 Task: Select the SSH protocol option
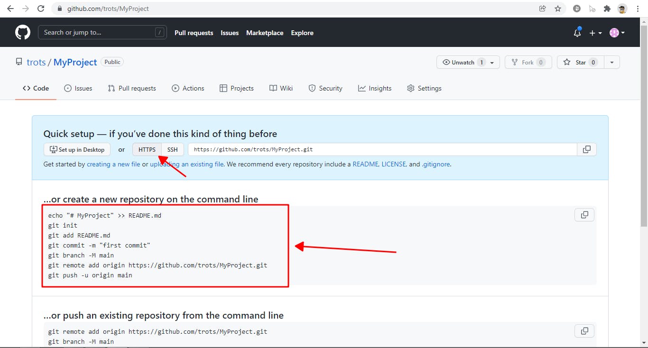click(x=172, y=149)
